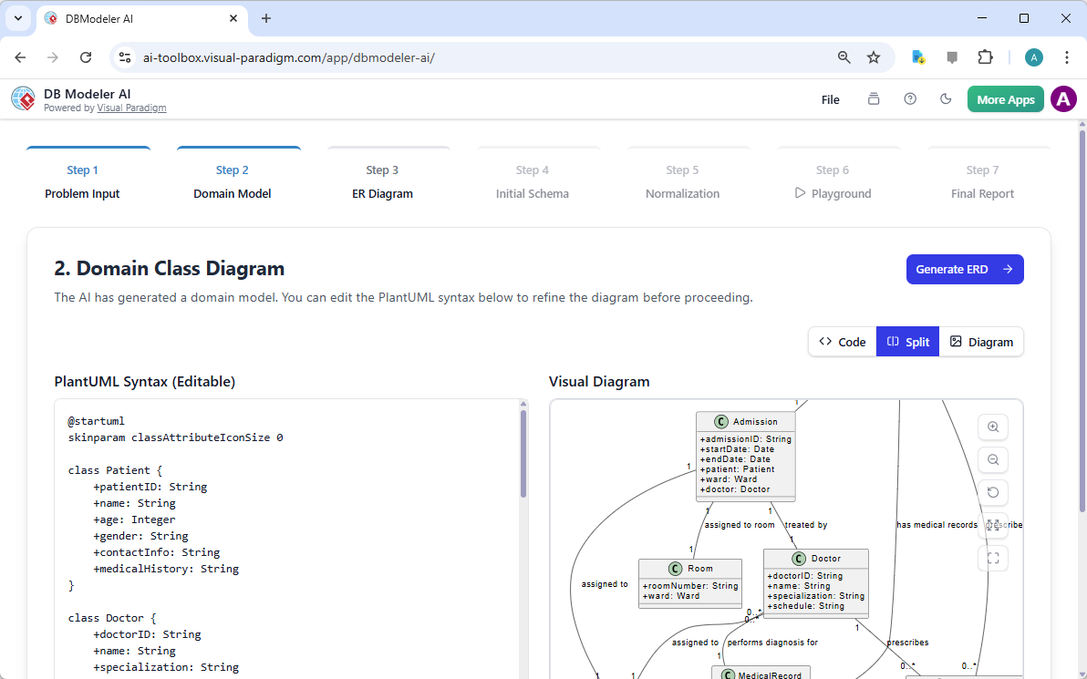Reset the diagram view
This screenshot has height=679, width=1087.
(x=992, y=492)
